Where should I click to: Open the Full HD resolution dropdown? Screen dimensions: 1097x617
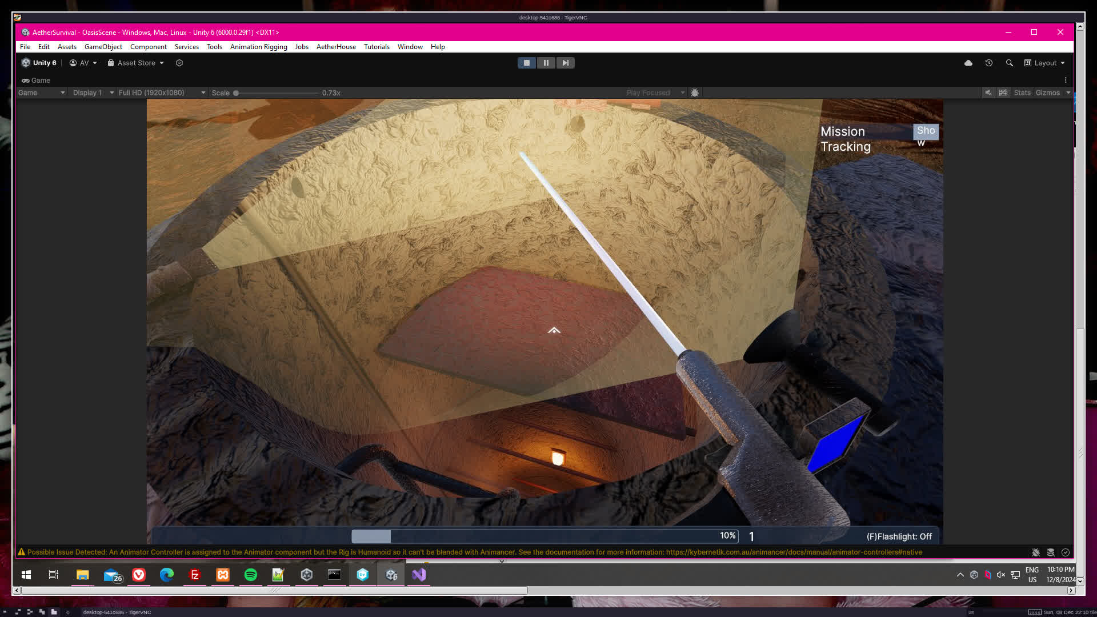click(x=161, y=93)
